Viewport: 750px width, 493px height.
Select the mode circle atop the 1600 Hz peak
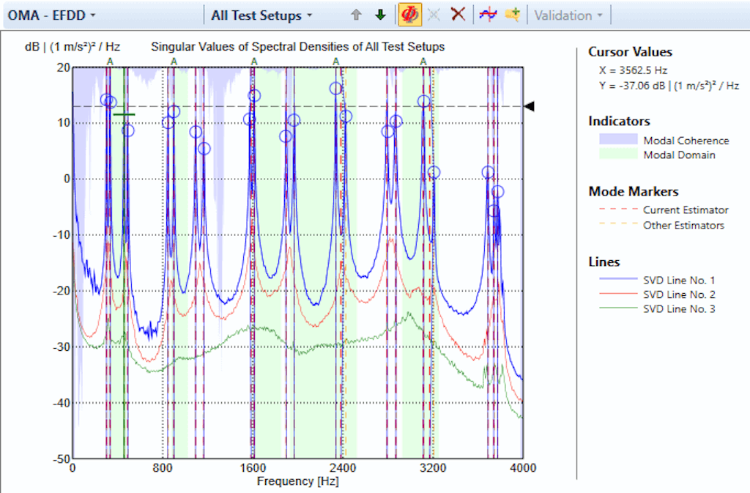pos(254,96)
